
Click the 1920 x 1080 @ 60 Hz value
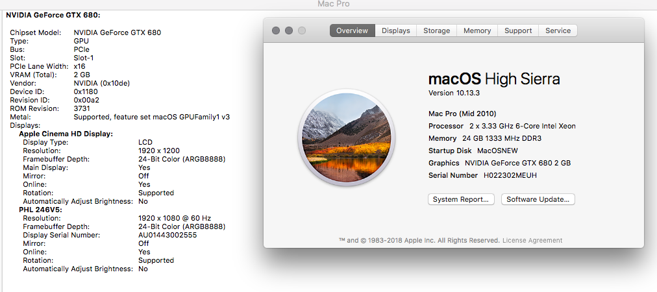point(175,218)
